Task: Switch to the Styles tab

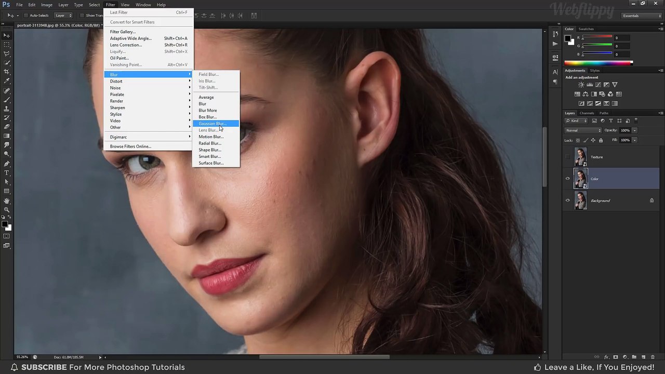Action: [595, 71]
